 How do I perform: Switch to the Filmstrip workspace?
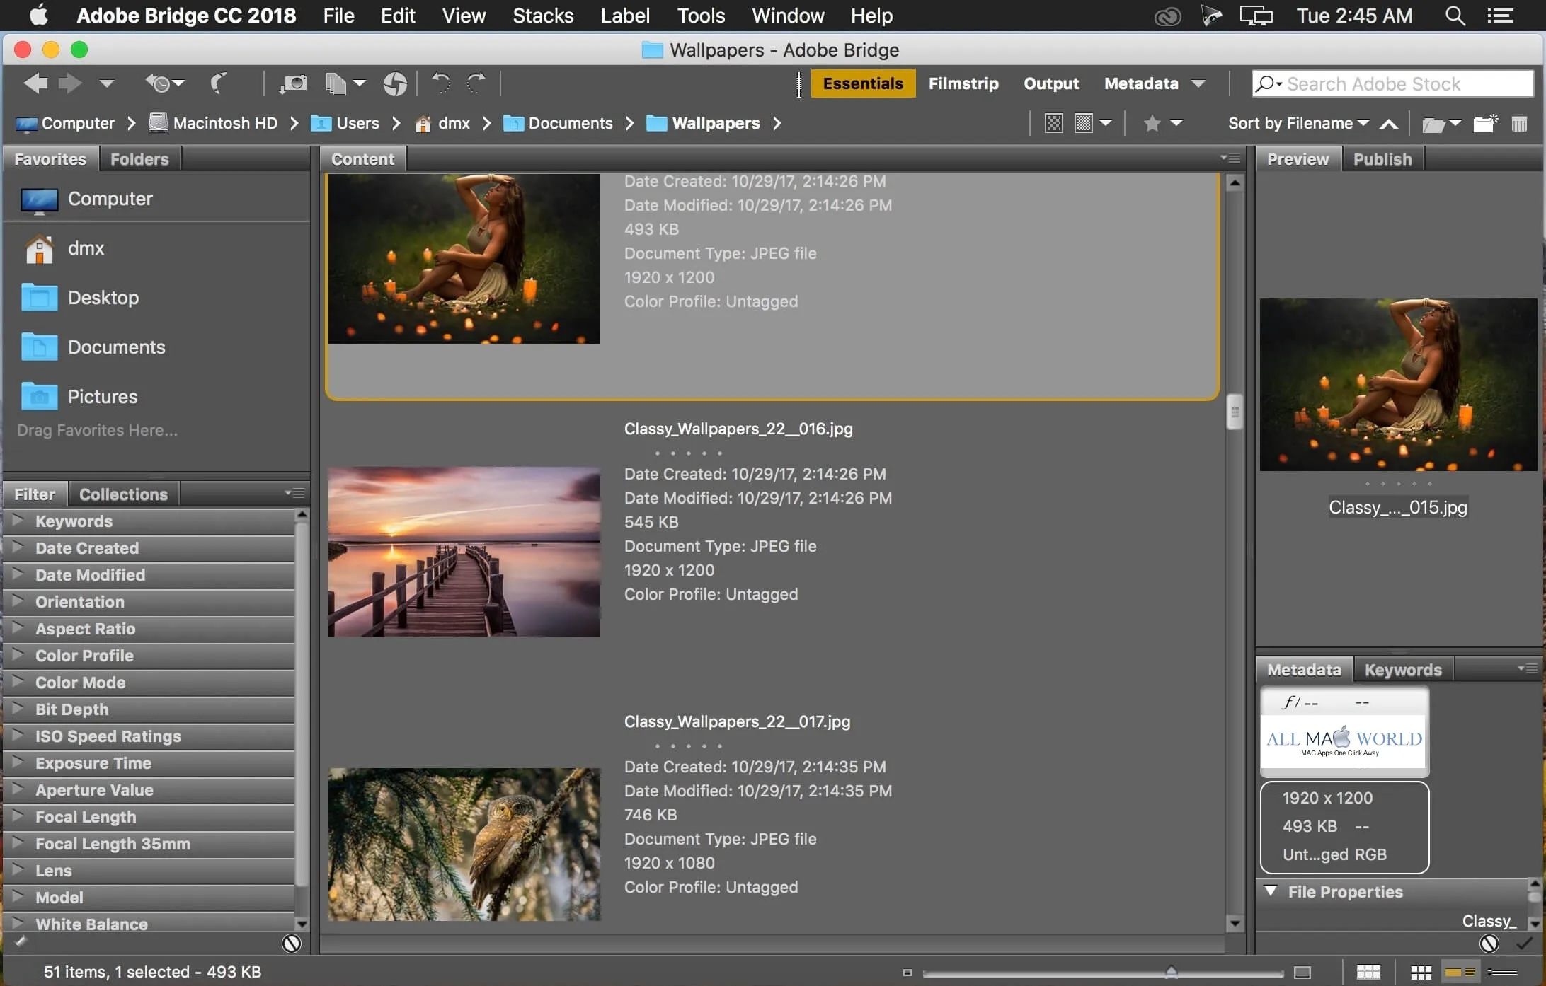[x=963, y=83]
